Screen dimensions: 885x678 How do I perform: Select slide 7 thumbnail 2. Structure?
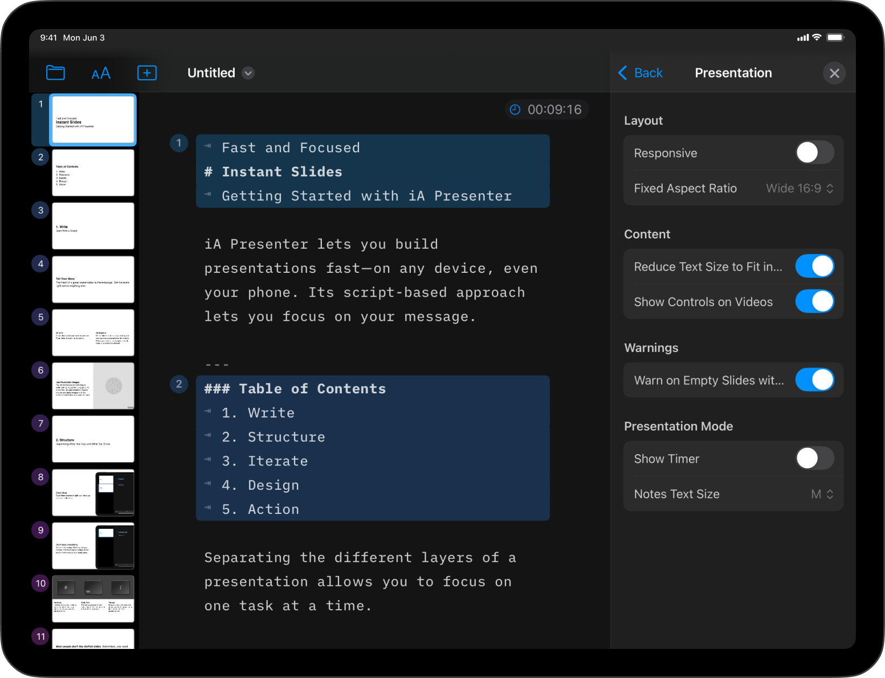tap(93, 439)
